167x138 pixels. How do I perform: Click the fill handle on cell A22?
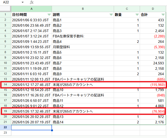[52, 130]
